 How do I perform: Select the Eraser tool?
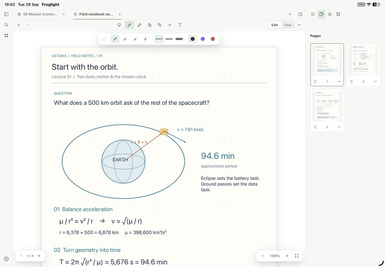[x=150, y=25]
